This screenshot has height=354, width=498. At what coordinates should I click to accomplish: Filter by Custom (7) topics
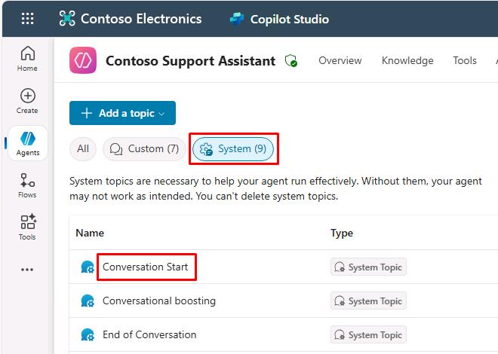point(144,149)
